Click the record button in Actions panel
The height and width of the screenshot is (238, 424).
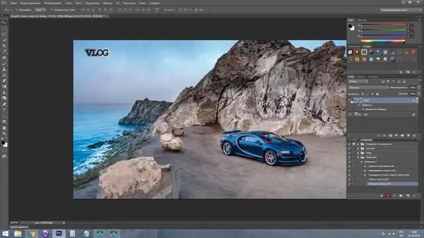(388, 196)
